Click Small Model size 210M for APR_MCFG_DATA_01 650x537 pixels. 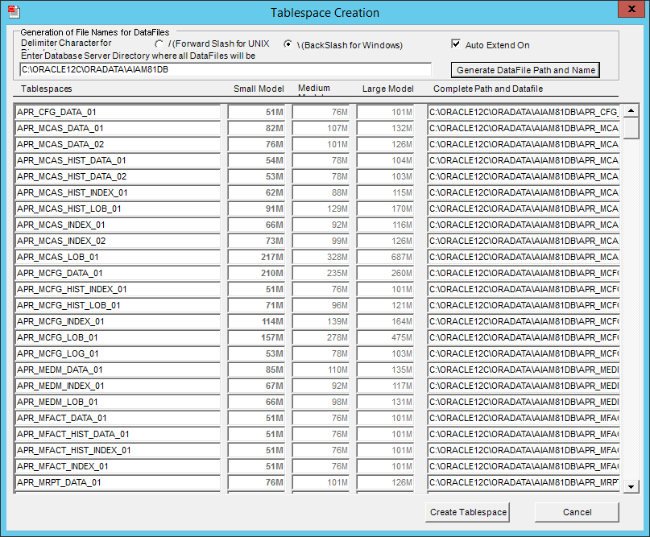coord(256,274)
